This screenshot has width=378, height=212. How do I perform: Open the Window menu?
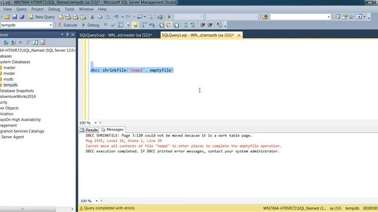point(86,9)
